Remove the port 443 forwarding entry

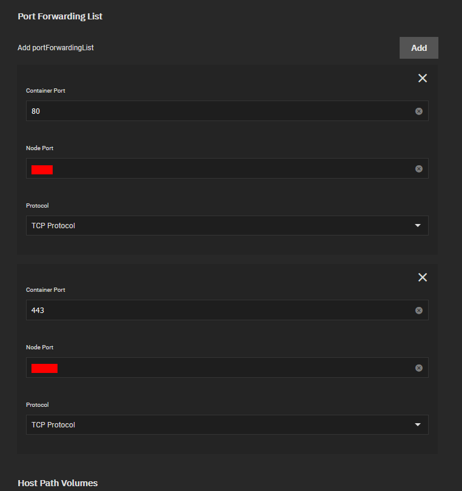pyautogui.click(x=423, y=277)
